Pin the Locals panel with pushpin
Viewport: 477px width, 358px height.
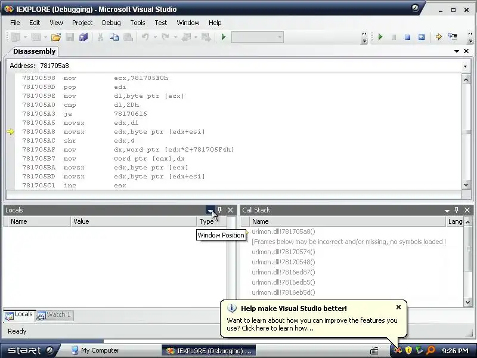point(219,210)
